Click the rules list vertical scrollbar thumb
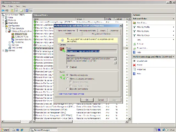176x132 pixels. [130, 87]
